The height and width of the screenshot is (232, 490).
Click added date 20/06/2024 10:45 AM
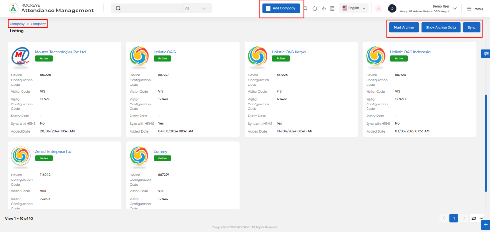57,131
